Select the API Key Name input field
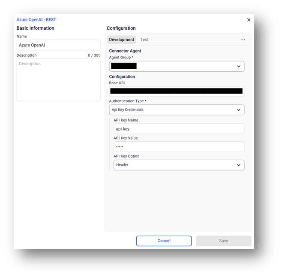 tap(178, 129)
